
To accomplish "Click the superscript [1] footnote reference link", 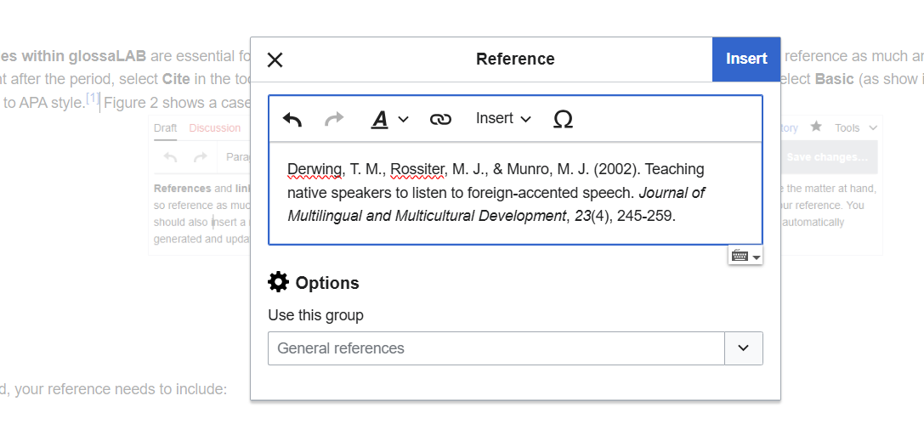I will (93, 100).
